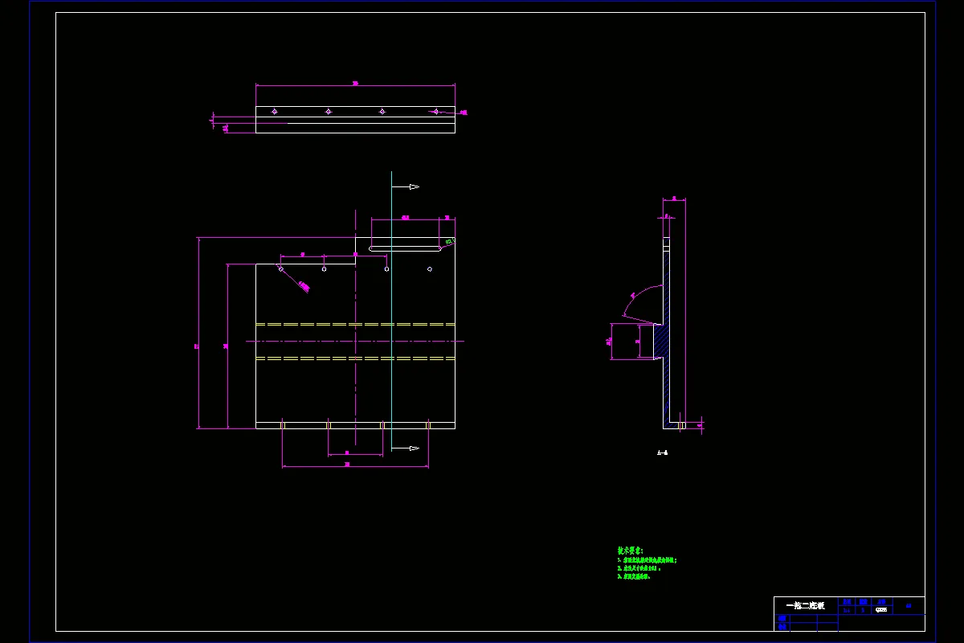Image resolution: width=964 pixels, height=643 pixels.
Task: Select the green R2 radius annotation
Action: pos(450,240)
